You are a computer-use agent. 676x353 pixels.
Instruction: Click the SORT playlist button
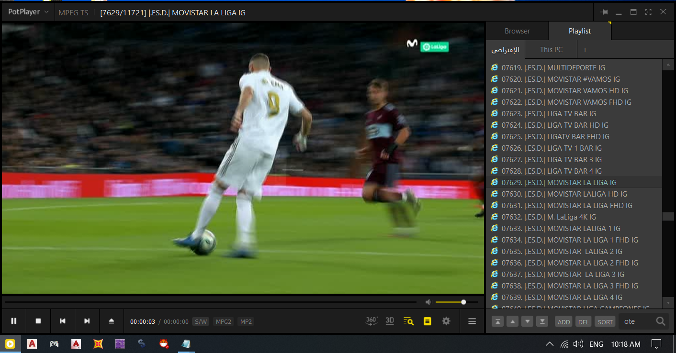pyautogui.click(x=605, y=322)
